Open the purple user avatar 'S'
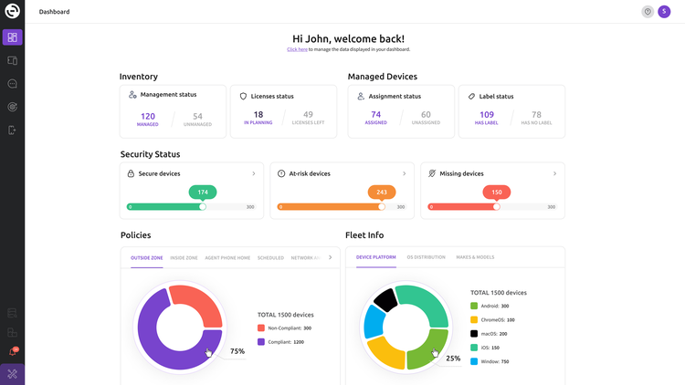Viewport: 685px width, 385px height. 664,12
